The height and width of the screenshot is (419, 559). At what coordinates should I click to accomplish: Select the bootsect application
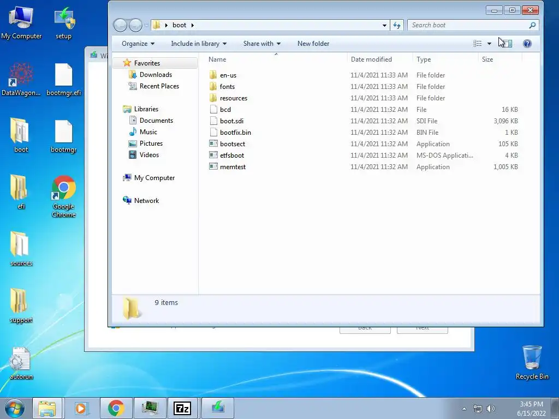click(233, 144)
